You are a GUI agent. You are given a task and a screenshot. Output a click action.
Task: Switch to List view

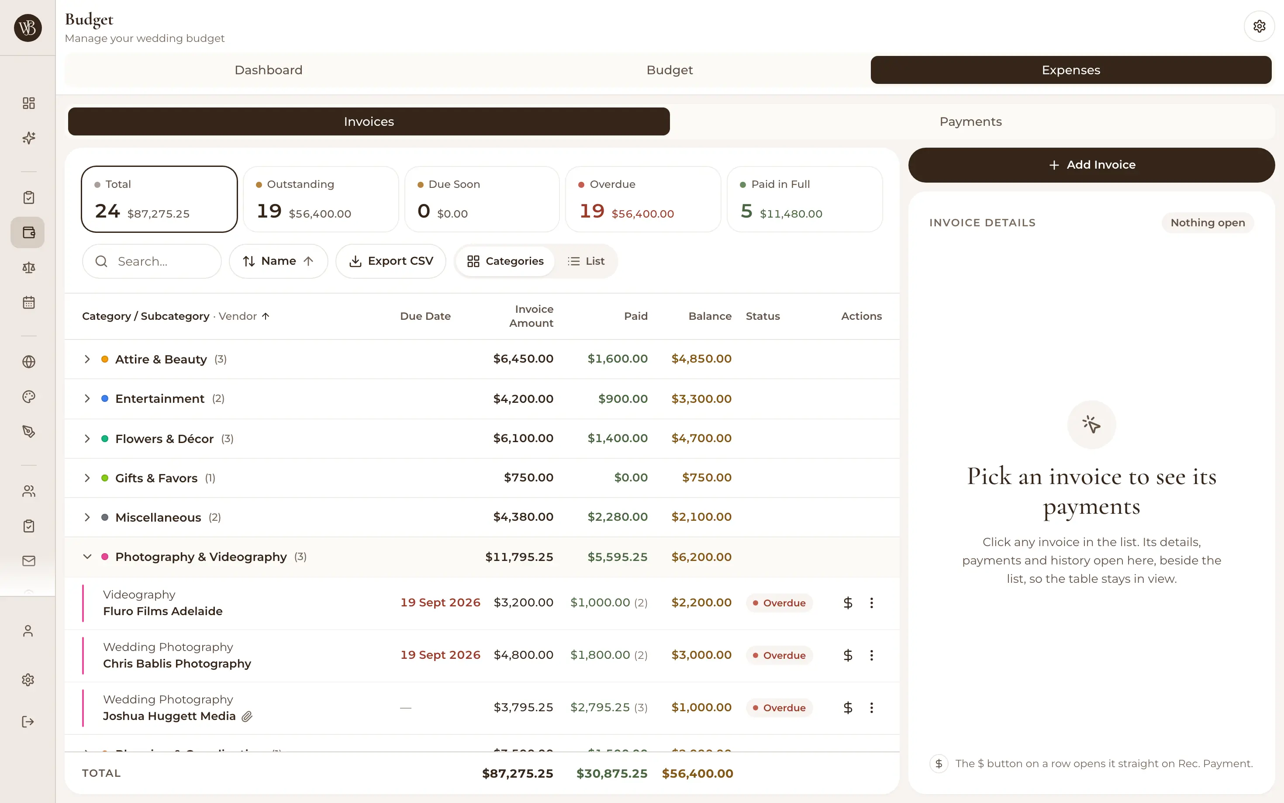coord(586,261)
